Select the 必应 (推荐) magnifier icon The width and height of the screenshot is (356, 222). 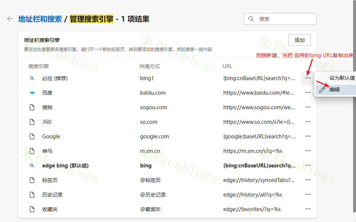click(32, 78)
